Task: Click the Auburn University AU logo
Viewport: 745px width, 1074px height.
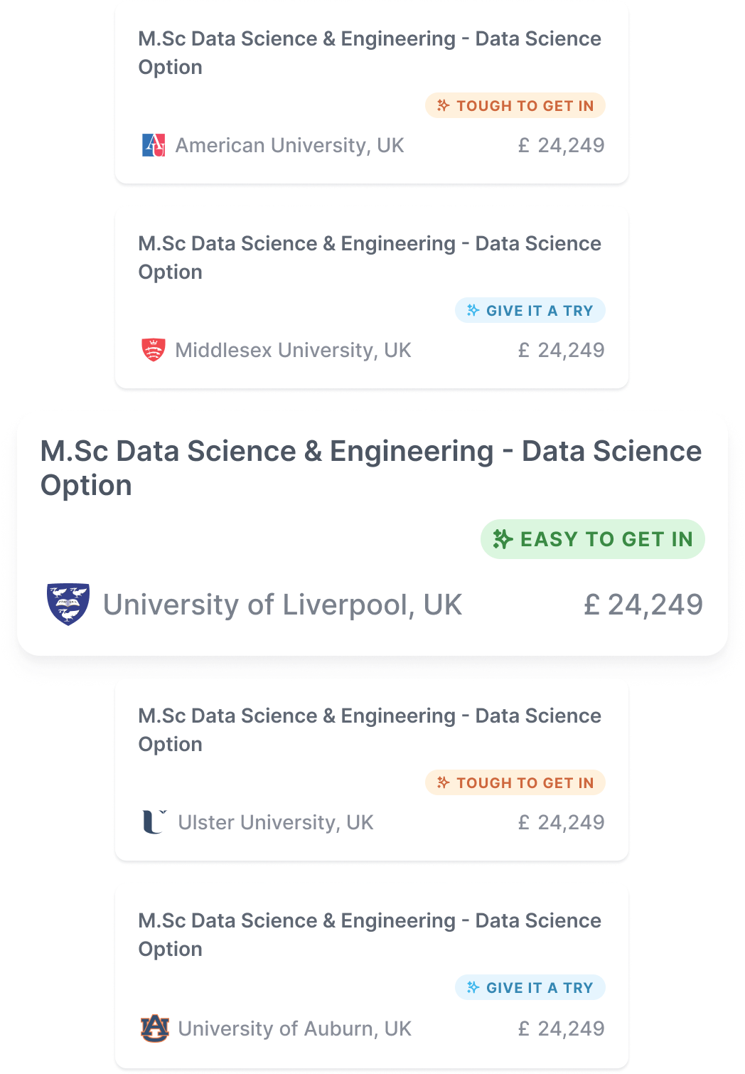Action: [x=155, y=1028]
